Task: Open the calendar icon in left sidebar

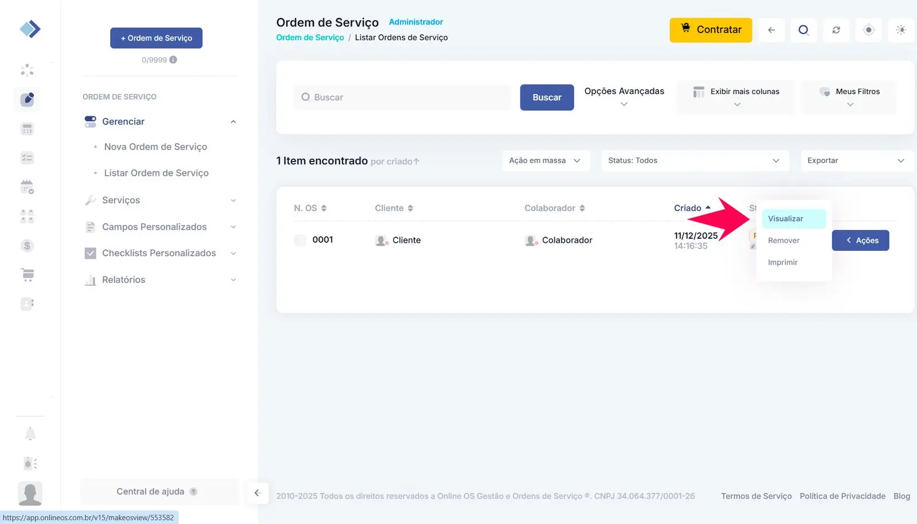Action: (x=27, y=187)
